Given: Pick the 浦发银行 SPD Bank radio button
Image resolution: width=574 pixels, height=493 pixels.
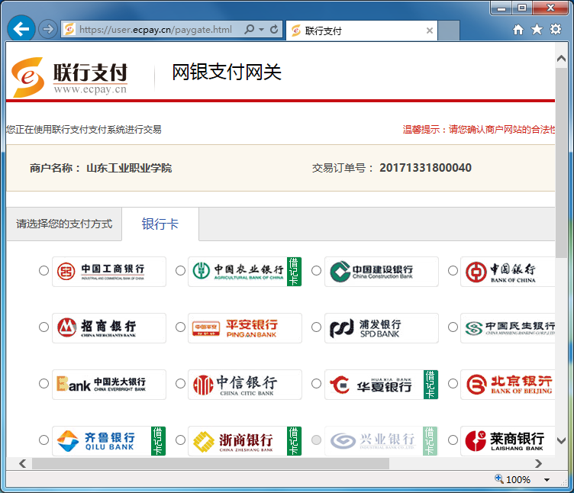Looking at the screenshot, I should click(317, 327).
